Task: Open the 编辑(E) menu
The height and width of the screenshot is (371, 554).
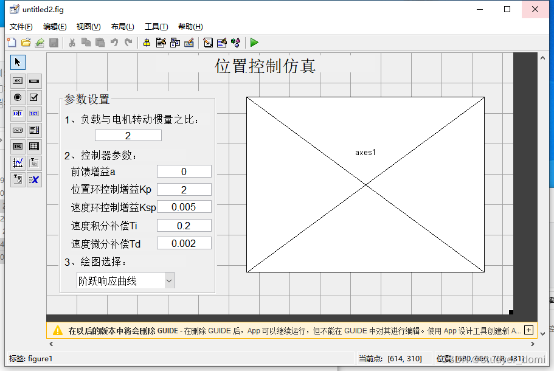Action: [x=55, y=27]
